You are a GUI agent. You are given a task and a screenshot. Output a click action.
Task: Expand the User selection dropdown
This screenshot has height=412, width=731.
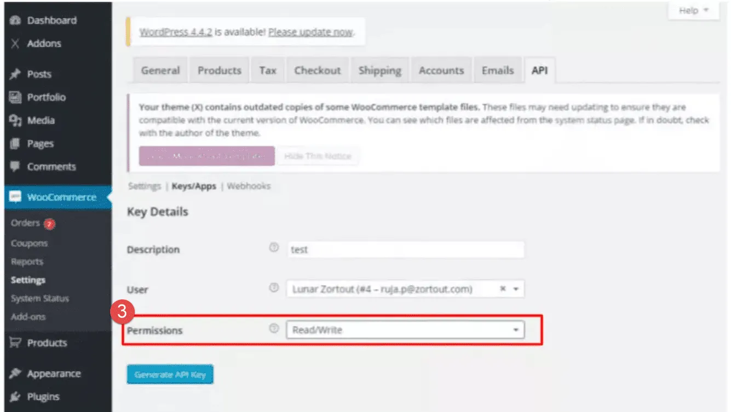[x=515, y=290]
